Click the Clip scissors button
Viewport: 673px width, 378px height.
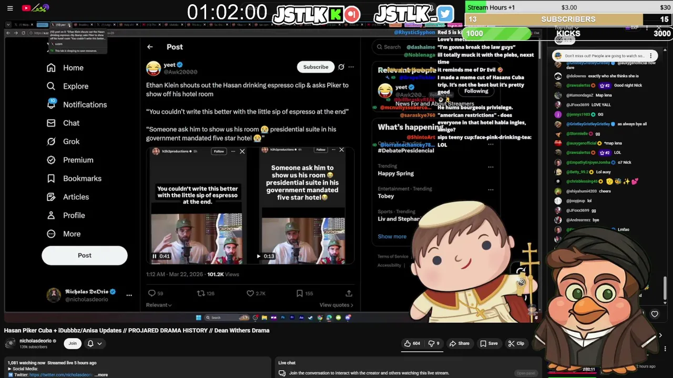coord(516,343)
